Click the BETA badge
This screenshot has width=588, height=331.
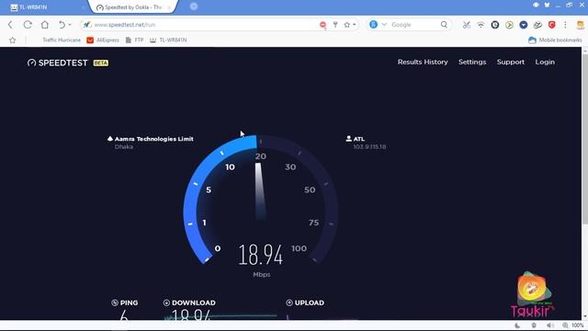101,63
